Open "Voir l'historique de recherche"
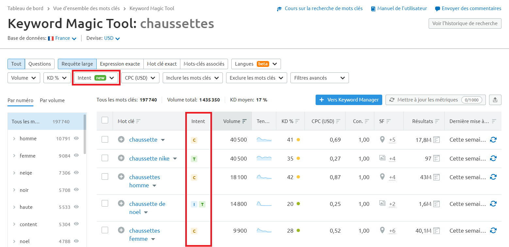This screenshot has height=247, width=509. tap(465, 23)
